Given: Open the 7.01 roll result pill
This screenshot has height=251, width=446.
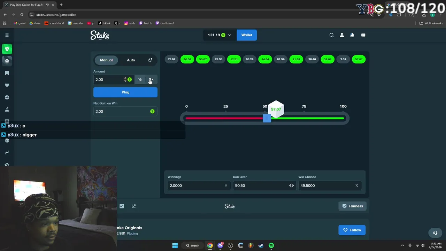Looking at the screenshot, I should (x=343, y=59).
